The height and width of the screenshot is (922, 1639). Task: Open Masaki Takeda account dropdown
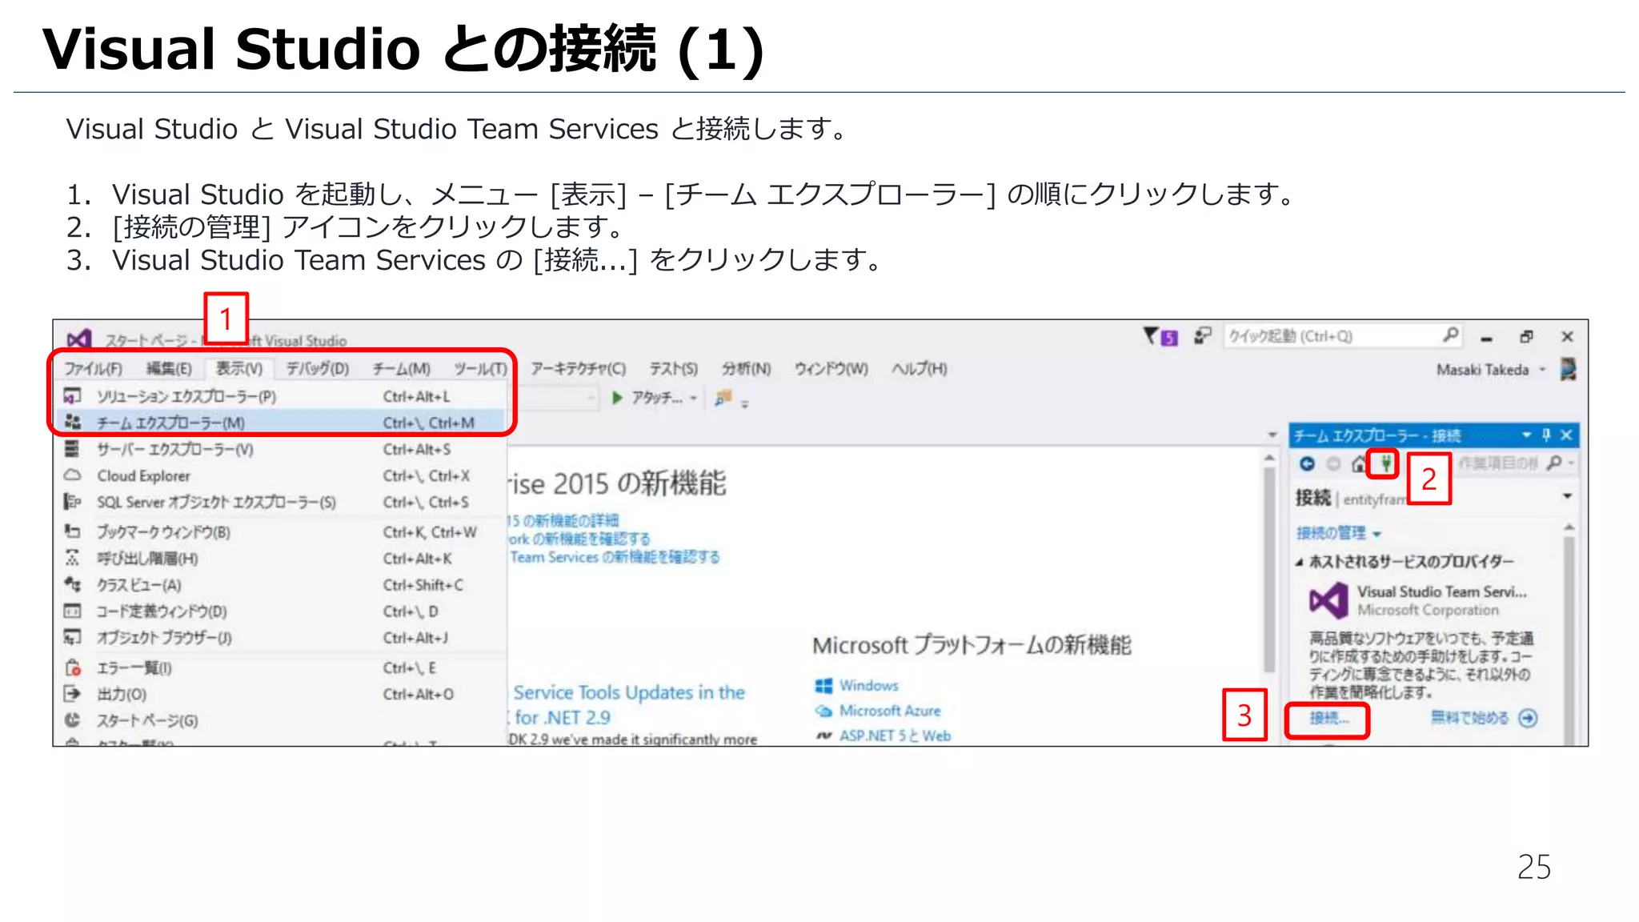click(x=1542, y=370)
